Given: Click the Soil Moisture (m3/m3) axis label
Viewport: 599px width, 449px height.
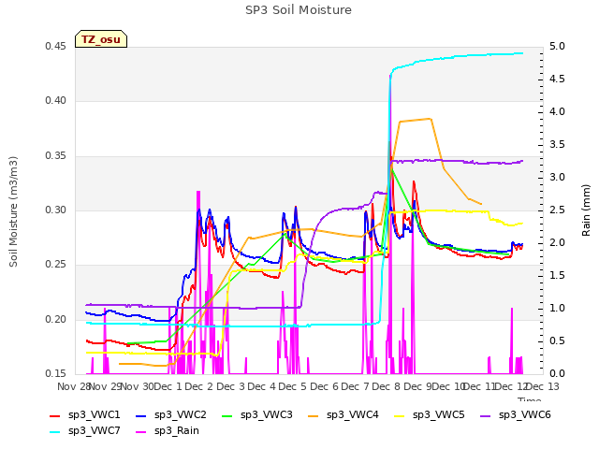Looking at the screenshot, I should [x=13, y=211].
